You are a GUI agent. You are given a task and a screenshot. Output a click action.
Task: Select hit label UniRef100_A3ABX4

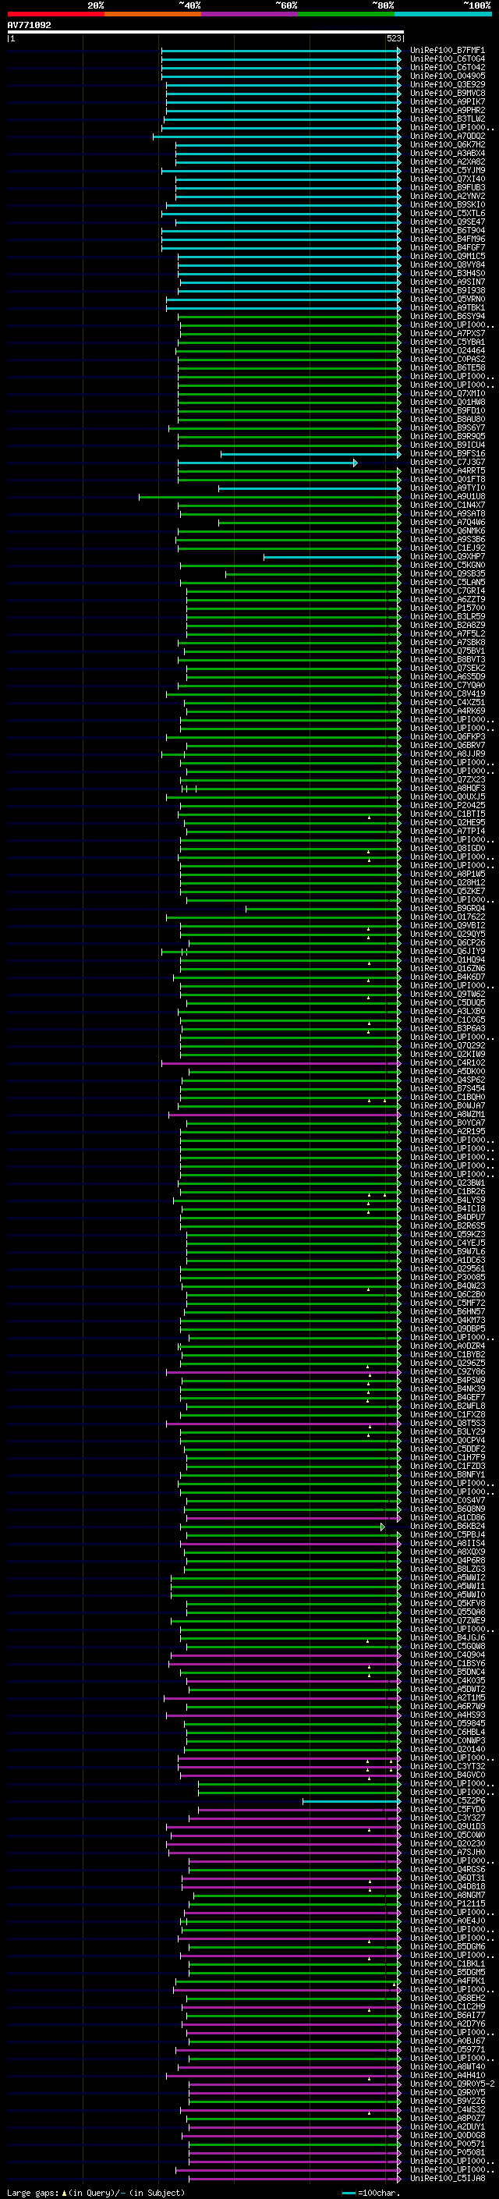click(x=447, y=154)
